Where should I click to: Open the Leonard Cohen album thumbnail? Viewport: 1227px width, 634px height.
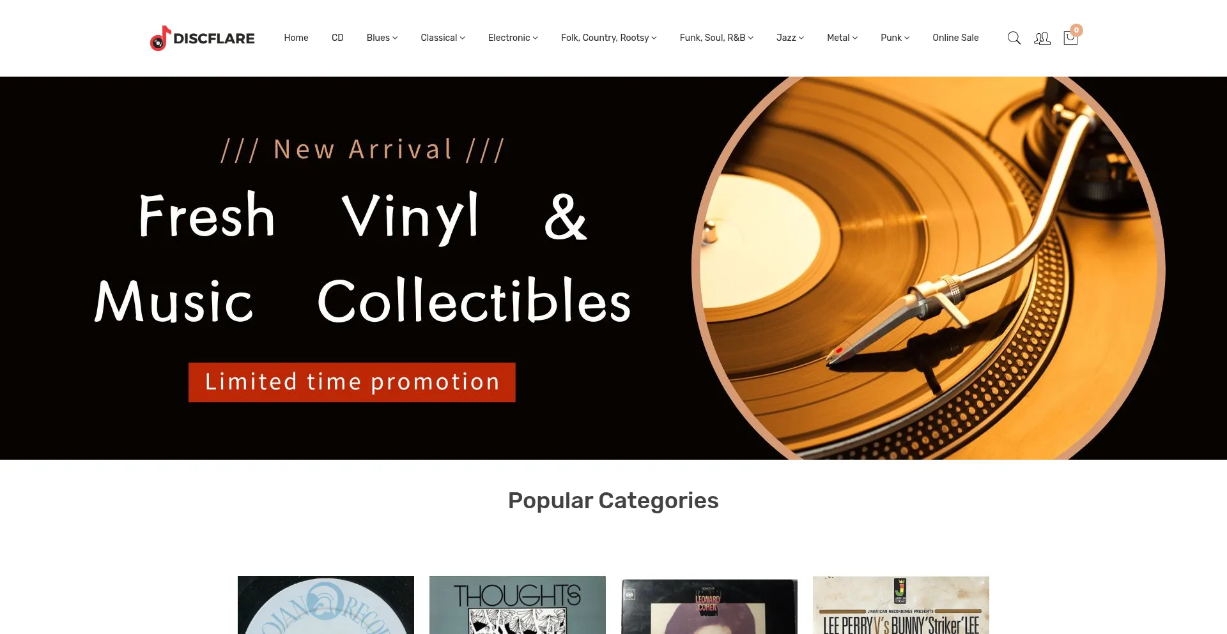tap(709, 605)
